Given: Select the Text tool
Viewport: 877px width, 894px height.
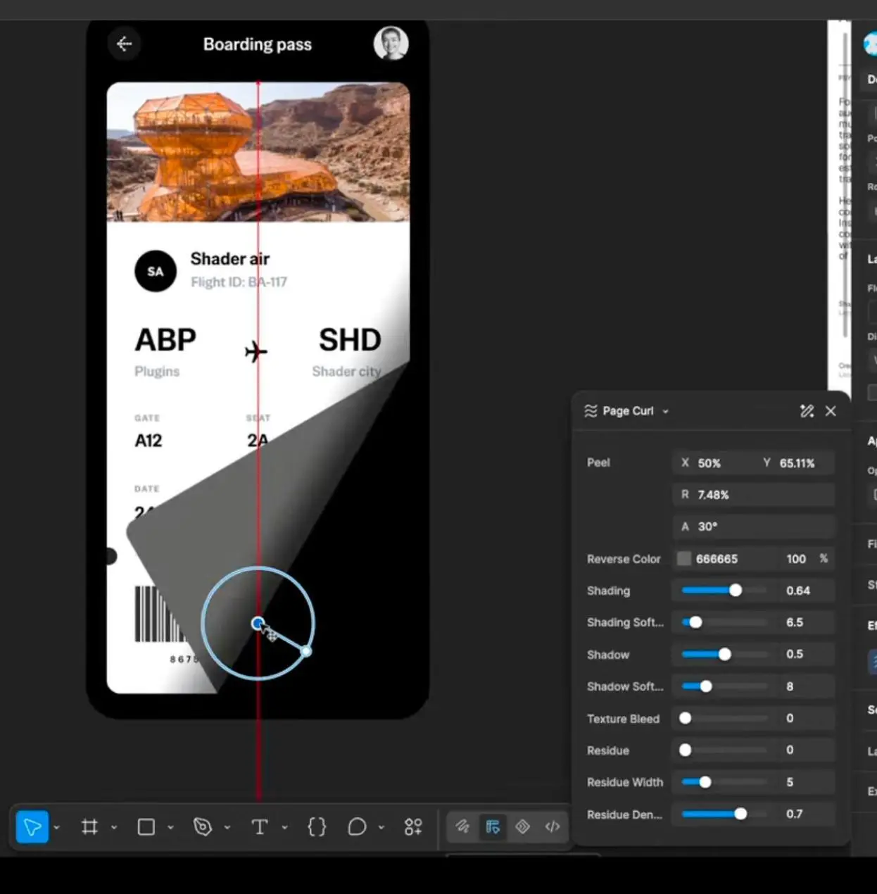Looking at the screenshot, I should 260,826.
